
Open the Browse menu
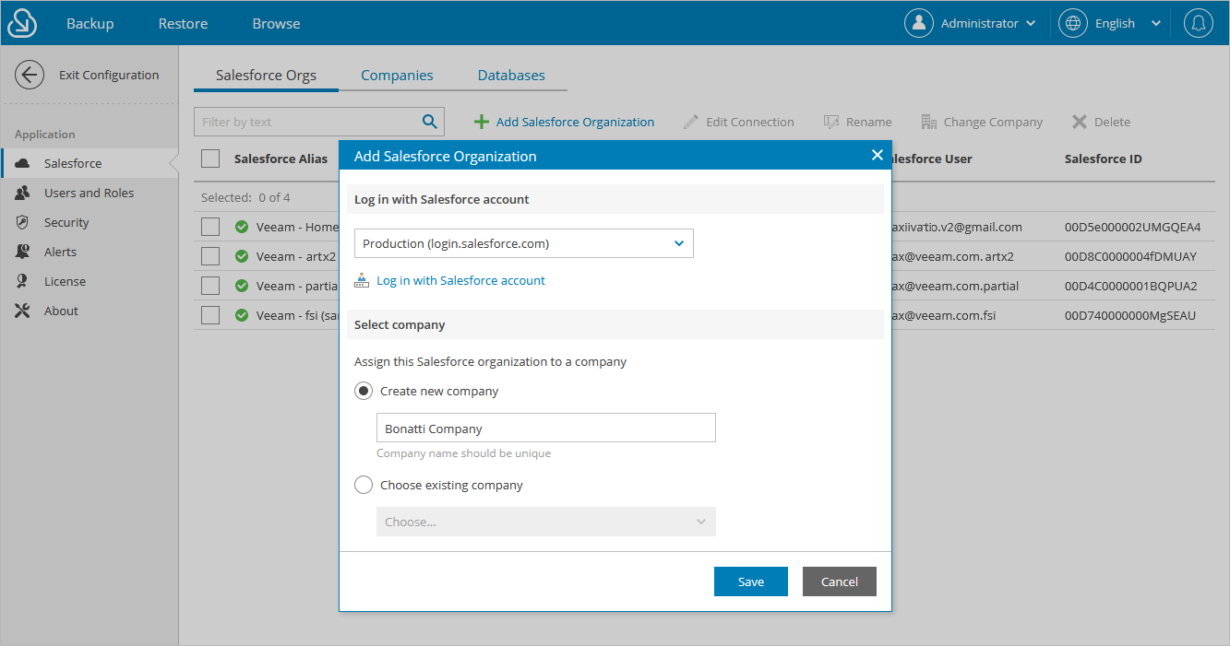[276, 23]
